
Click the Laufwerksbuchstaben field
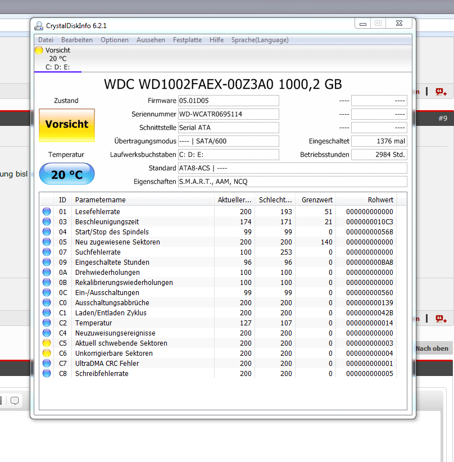tap(228, 155)
